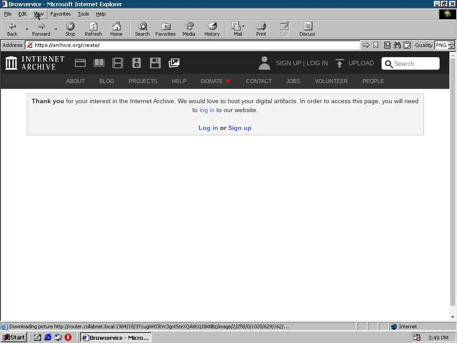Launch Internet Explorer from quick launch

point(48,338)
